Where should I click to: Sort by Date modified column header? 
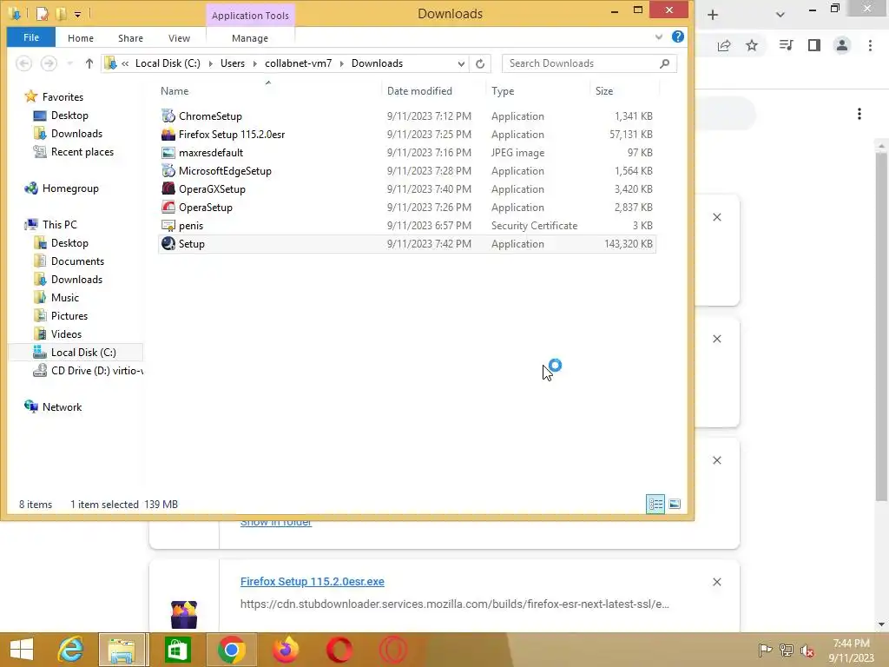[x=433, y=90]
